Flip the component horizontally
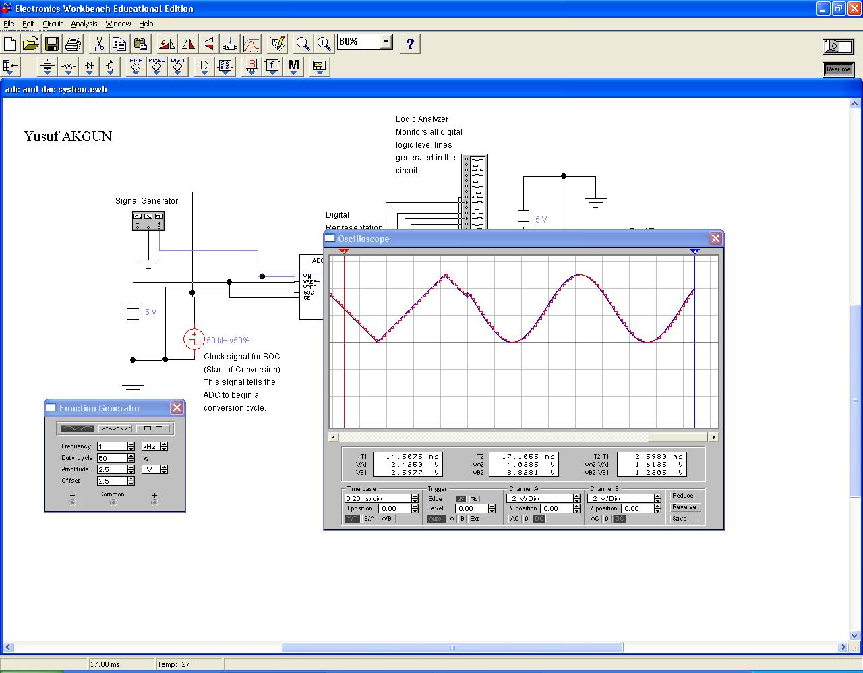Image resolution: width=863 pixels, height=673 pixels. (188, 44)
